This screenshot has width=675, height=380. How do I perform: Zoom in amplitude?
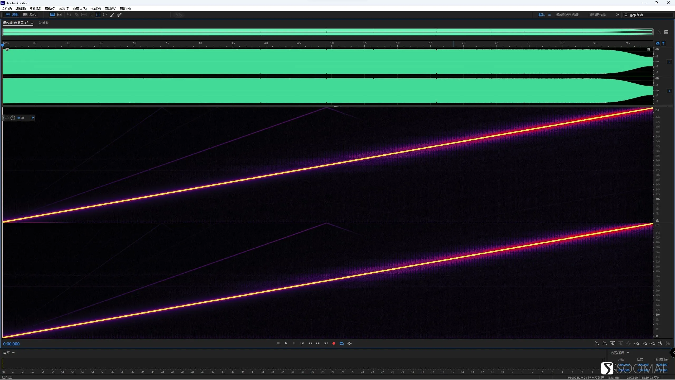click(597, 344)
